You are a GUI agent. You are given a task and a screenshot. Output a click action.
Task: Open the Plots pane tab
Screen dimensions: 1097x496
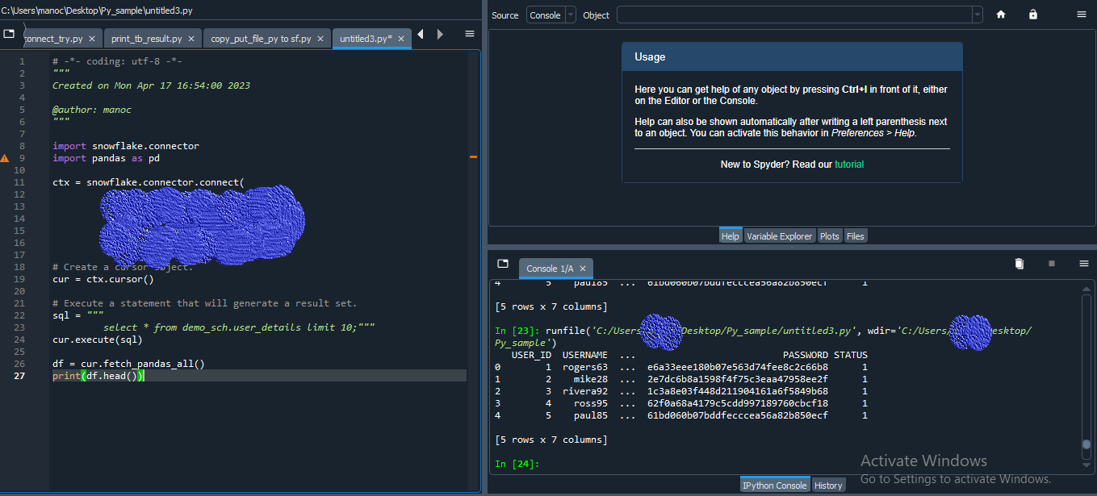829,235
